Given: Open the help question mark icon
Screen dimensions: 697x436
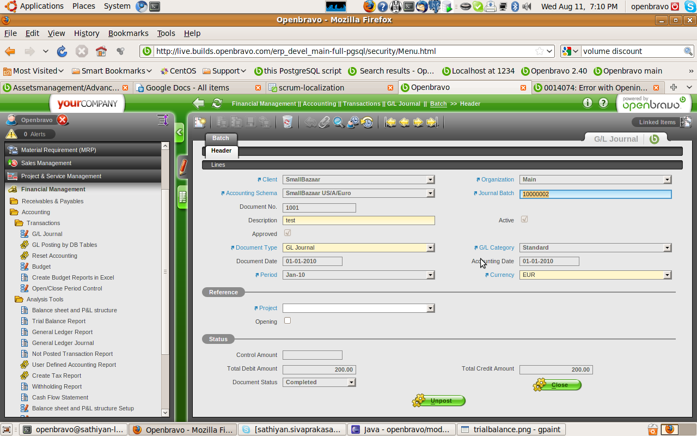Looking at the screenshot, I should click(603, 103).
